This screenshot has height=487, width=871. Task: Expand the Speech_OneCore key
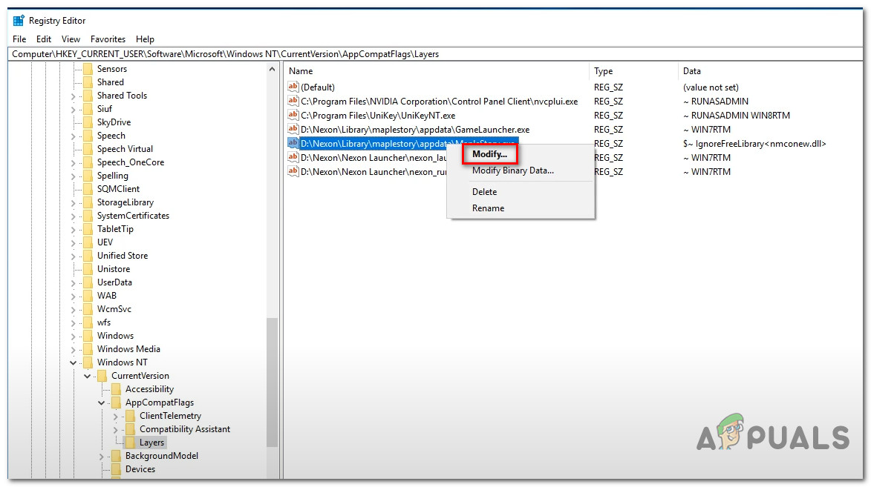(74, 162)
